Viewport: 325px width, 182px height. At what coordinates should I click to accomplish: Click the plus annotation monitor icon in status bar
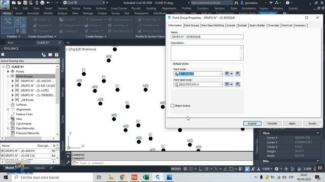click(x=286, y=169)
